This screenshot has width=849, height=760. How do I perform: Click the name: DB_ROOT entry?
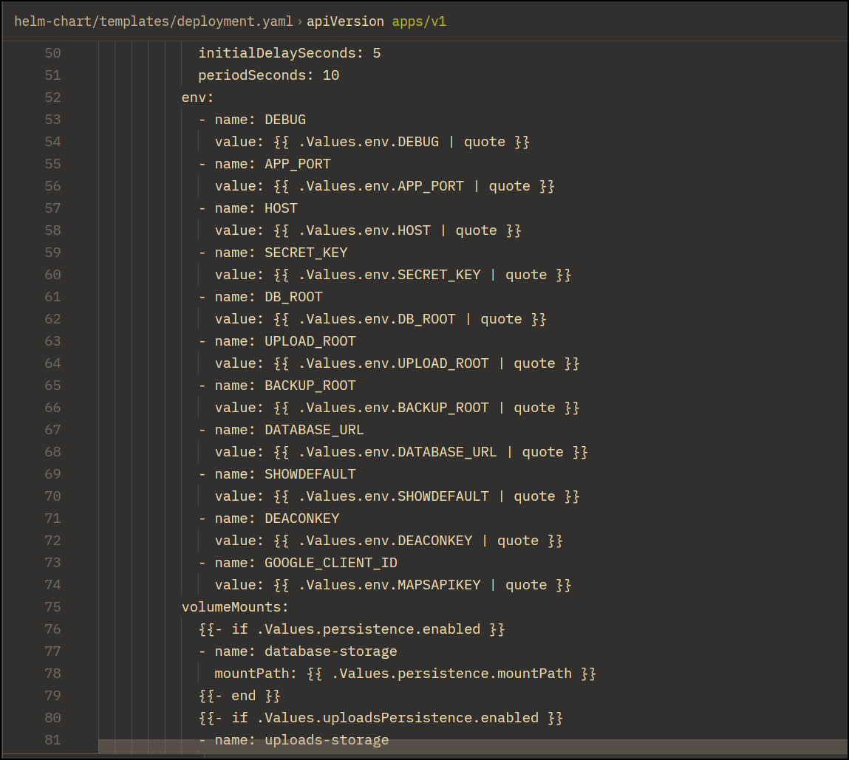click(x=260, y=297)
